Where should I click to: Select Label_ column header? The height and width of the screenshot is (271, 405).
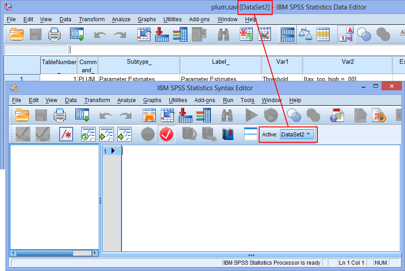coord(221,65)
